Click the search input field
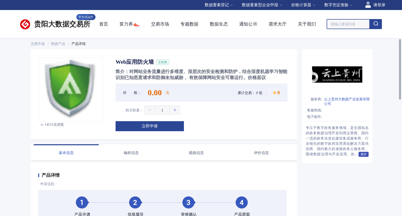The image size is (402, 216). coord(348,24)
